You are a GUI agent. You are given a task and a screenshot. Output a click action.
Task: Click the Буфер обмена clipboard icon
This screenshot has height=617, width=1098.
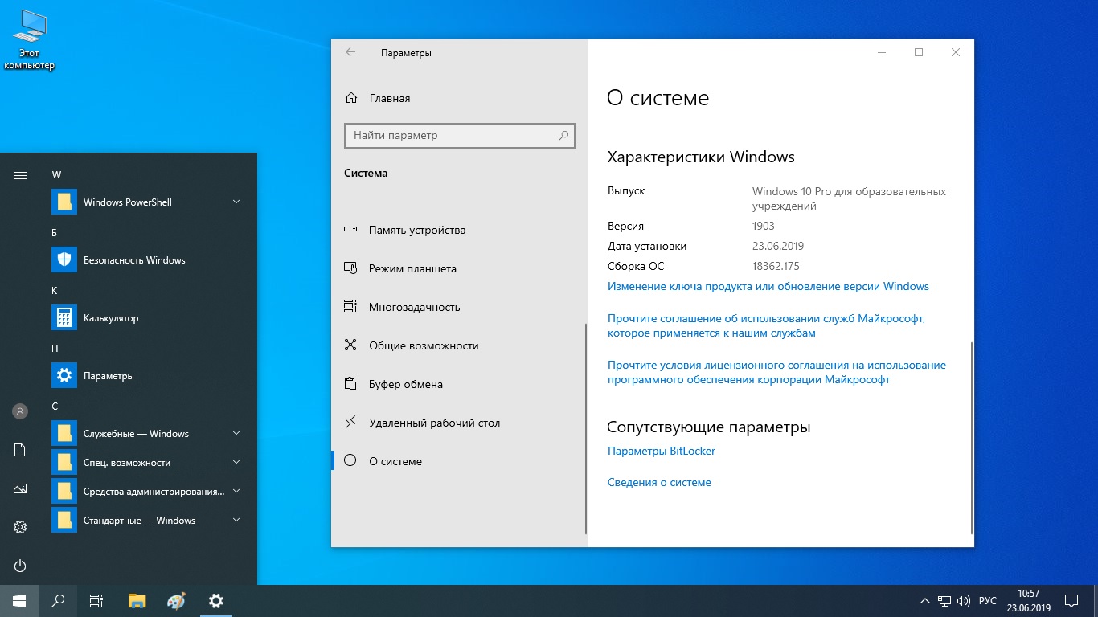pyautogui.click(x=350, y=384)
